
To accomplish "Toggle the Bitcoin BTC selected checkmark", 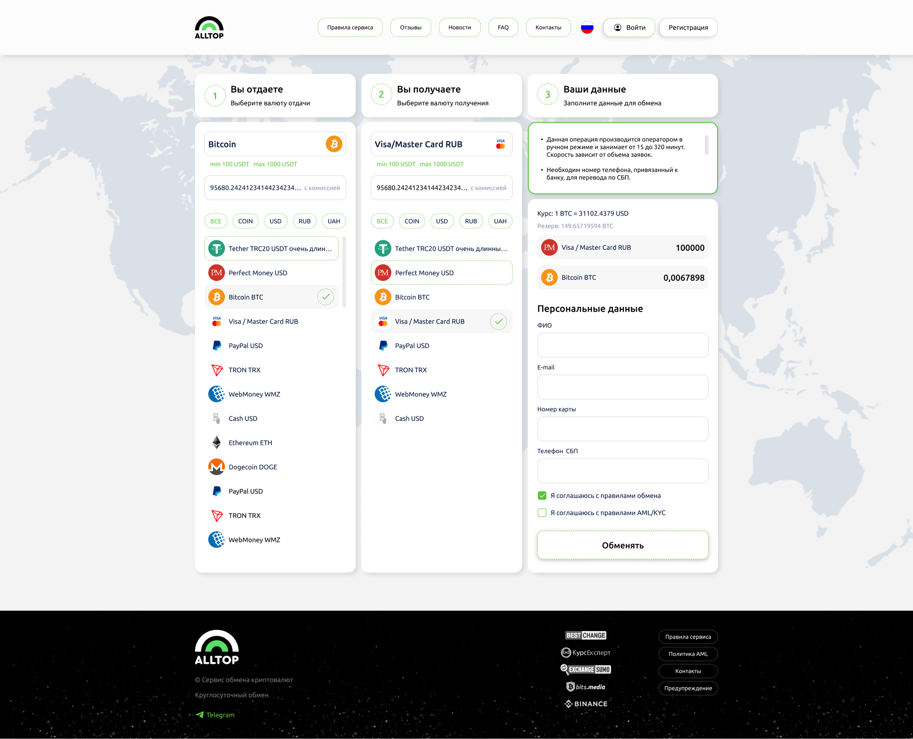I will click(325, 297).
